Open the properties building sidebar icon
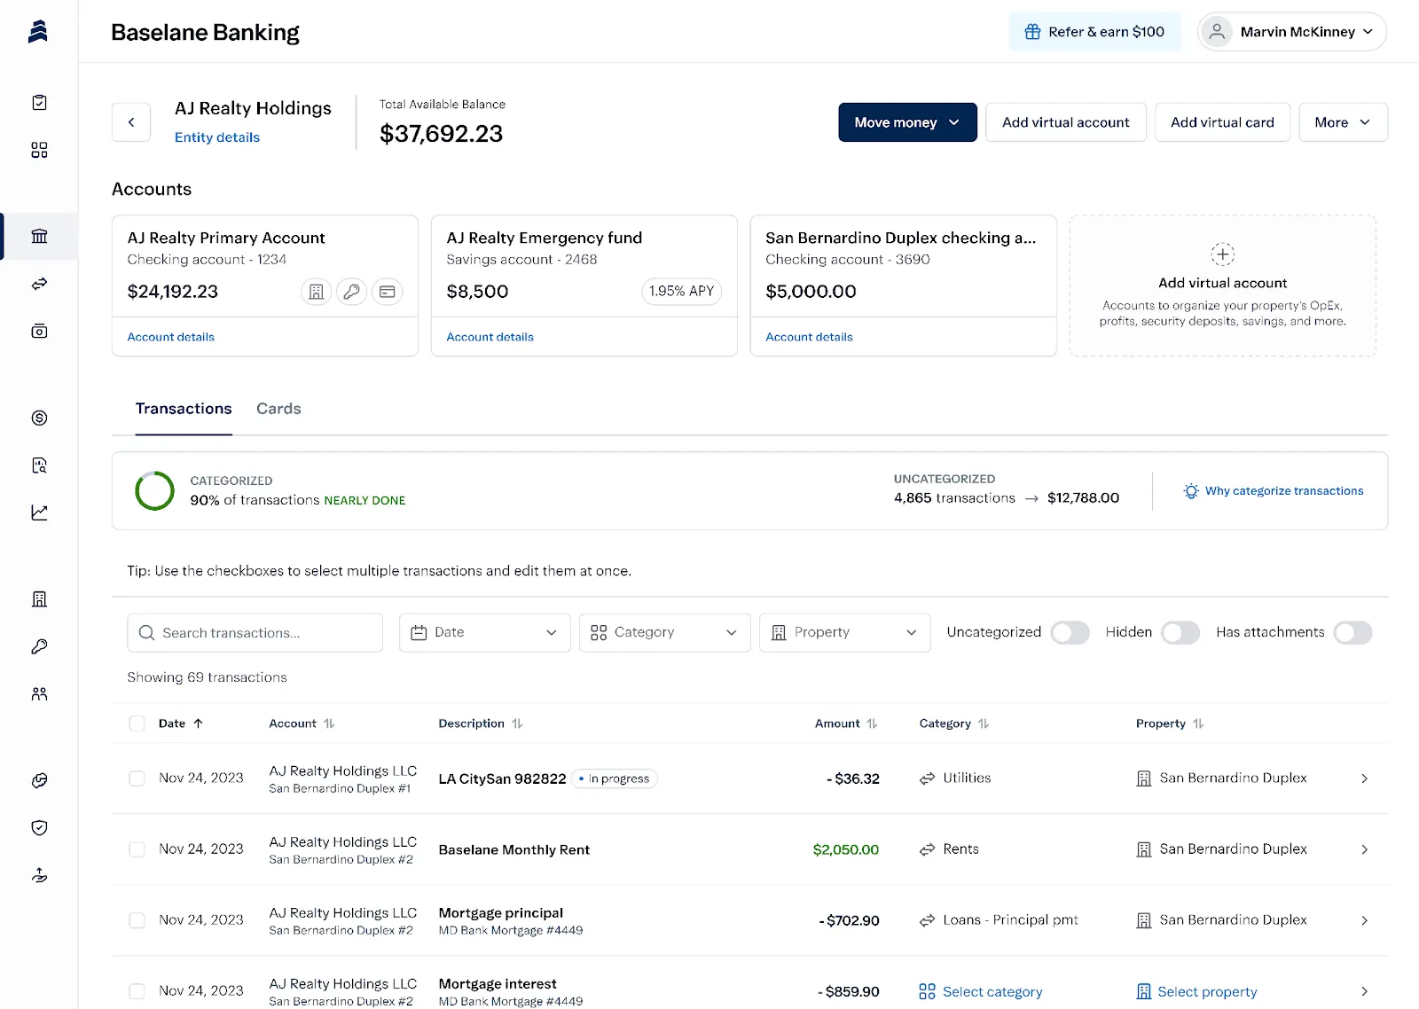Viewport: 1419px width, 1009px height. click(39, 599)
